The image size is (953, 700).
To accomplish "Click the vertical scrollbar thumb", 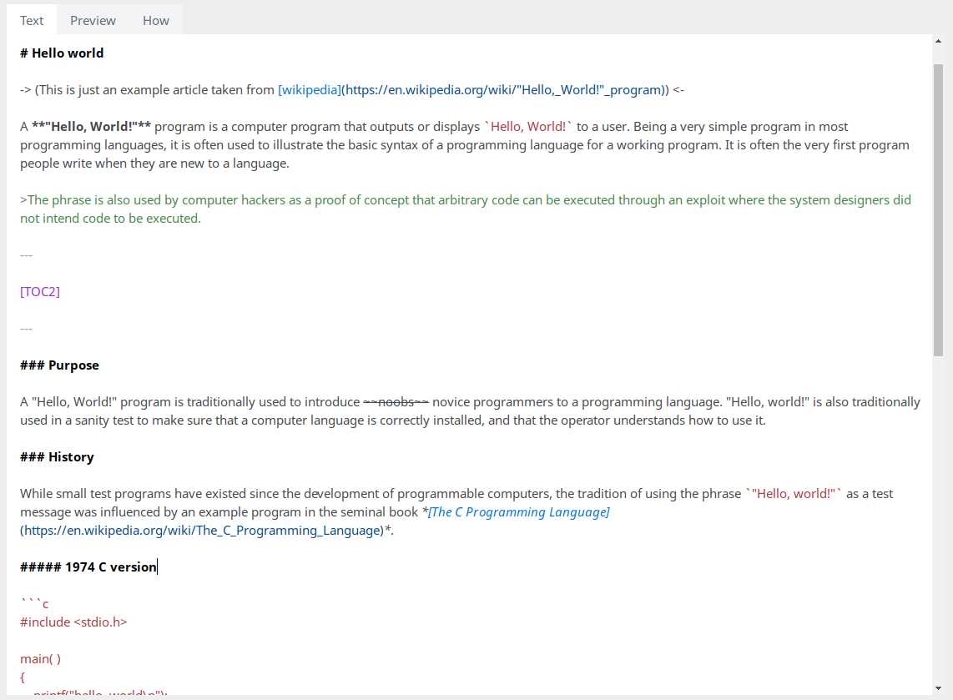I will [939, 209].
